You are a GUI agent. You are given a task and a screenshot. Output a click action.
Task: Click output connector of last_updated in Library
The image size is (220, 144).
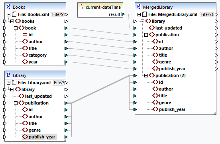[66, 97]
